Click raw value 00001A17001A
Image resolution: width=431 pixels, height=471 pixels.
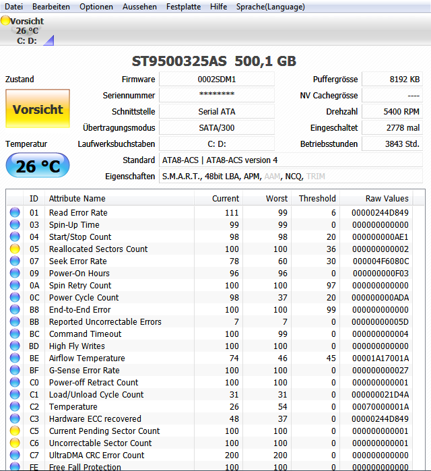click(380, 358)
